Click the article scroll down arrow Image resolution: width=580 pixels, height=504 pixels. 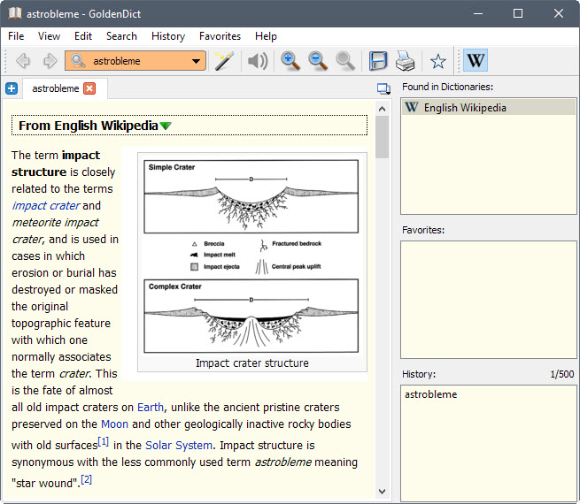383,492
